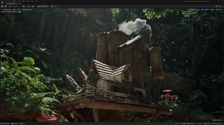Expand the Selection Mode dropdown
This screenshot has height=125, width=224.
pos(15,6)
